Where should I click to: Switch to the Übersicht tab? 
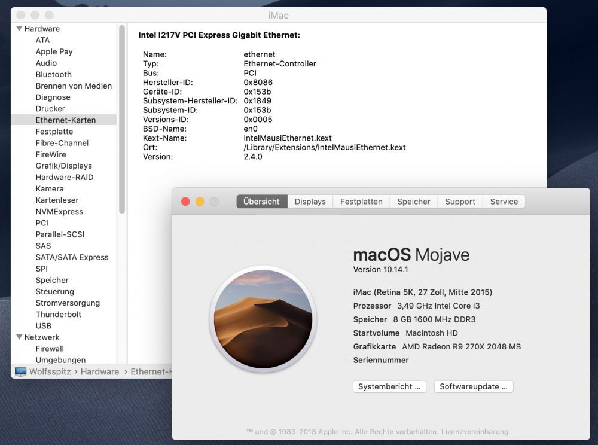pyautogui.click(x=262, y=202)
